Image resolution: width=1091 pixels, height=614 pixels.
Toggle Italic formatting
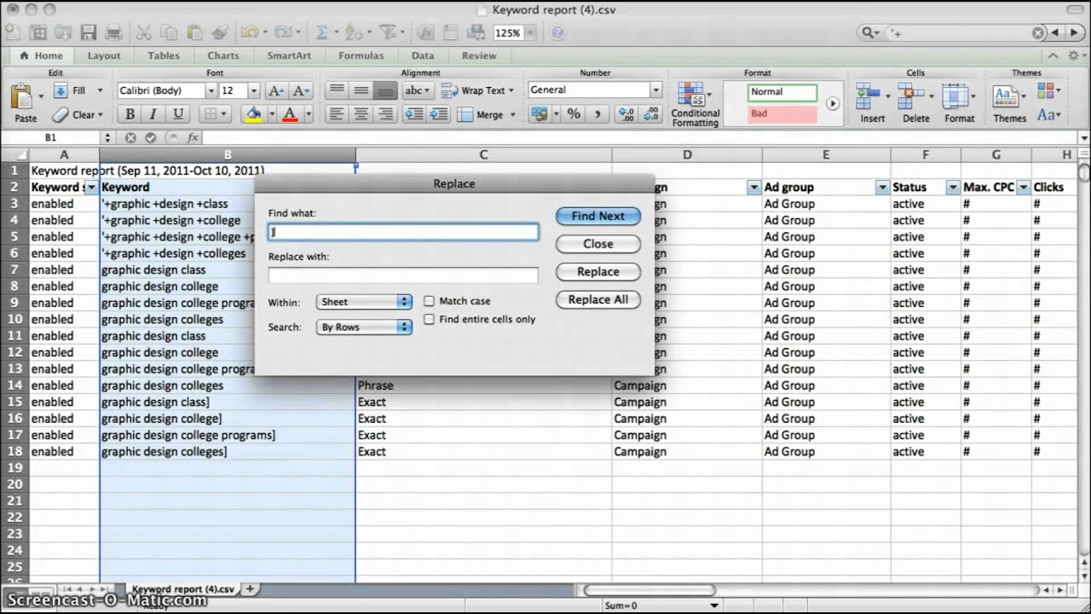point(153,114)
